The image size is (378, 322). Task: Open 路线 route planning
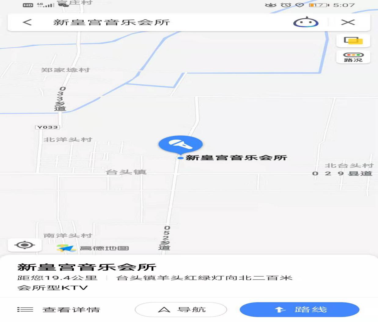[x=299, y=310]
